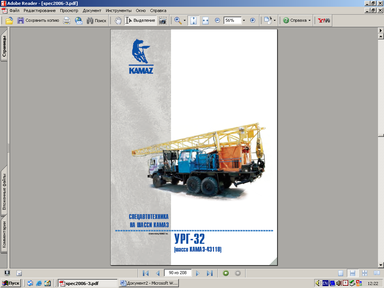
Task: Open the Инструменты menu
Action: click(118, 10)
